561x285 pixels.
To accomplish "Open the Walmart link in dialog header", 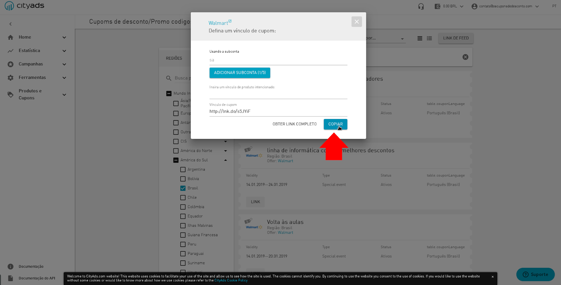I will (x=218, y=23).
